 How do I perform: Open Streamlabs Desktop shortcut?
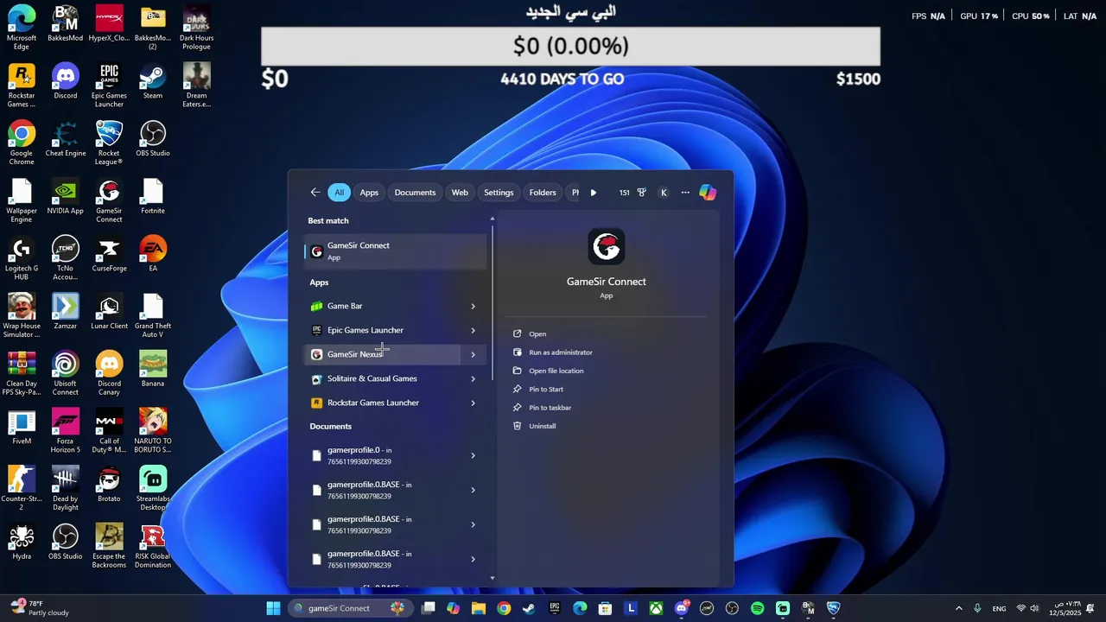(153, 489)
